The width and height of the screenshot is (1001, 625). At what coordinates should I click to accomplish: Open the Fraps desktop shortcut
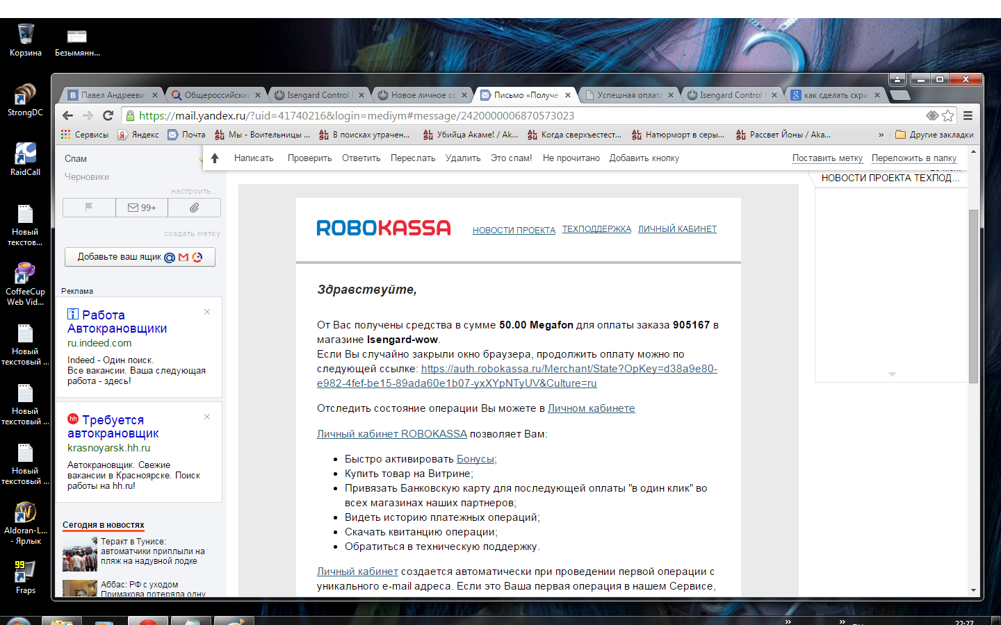(26, 576)
